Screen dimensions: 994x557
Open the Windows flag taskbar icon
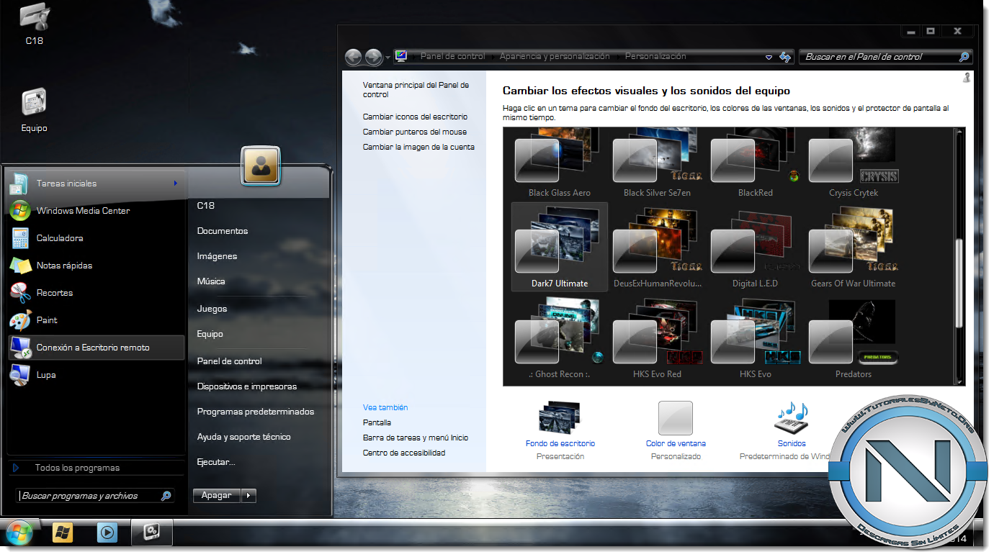(x=63, y=533)
